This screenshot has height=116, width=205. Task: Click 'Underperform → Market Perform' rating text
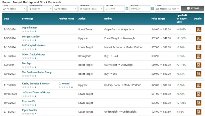point(123,85)
